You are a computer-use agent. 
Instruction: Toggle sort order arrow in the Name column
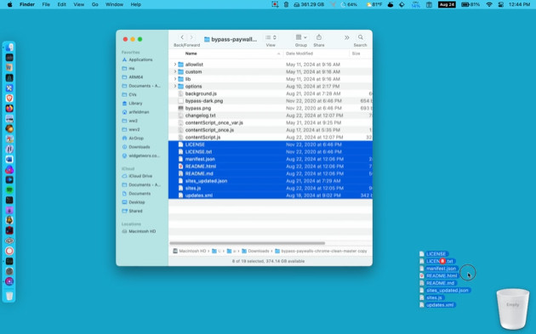point(278,54)
